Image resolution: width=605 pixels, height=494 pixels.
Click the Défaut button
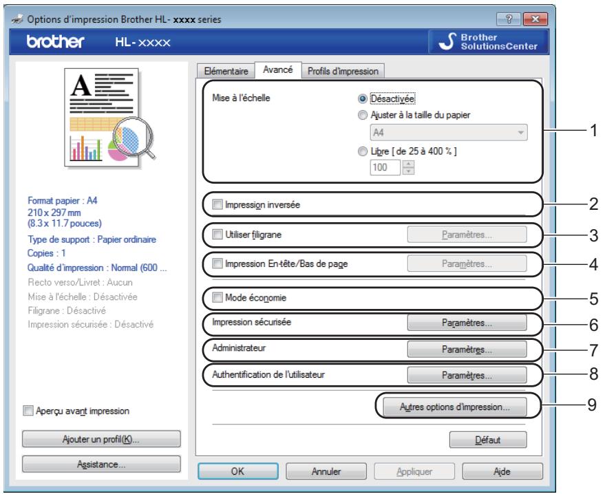pos(488,440)
